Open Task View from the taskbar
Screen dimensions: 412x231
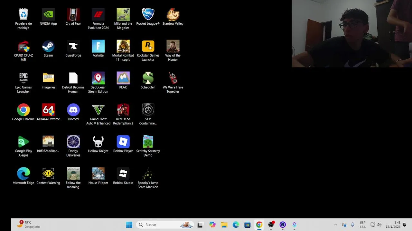[200, 225]
